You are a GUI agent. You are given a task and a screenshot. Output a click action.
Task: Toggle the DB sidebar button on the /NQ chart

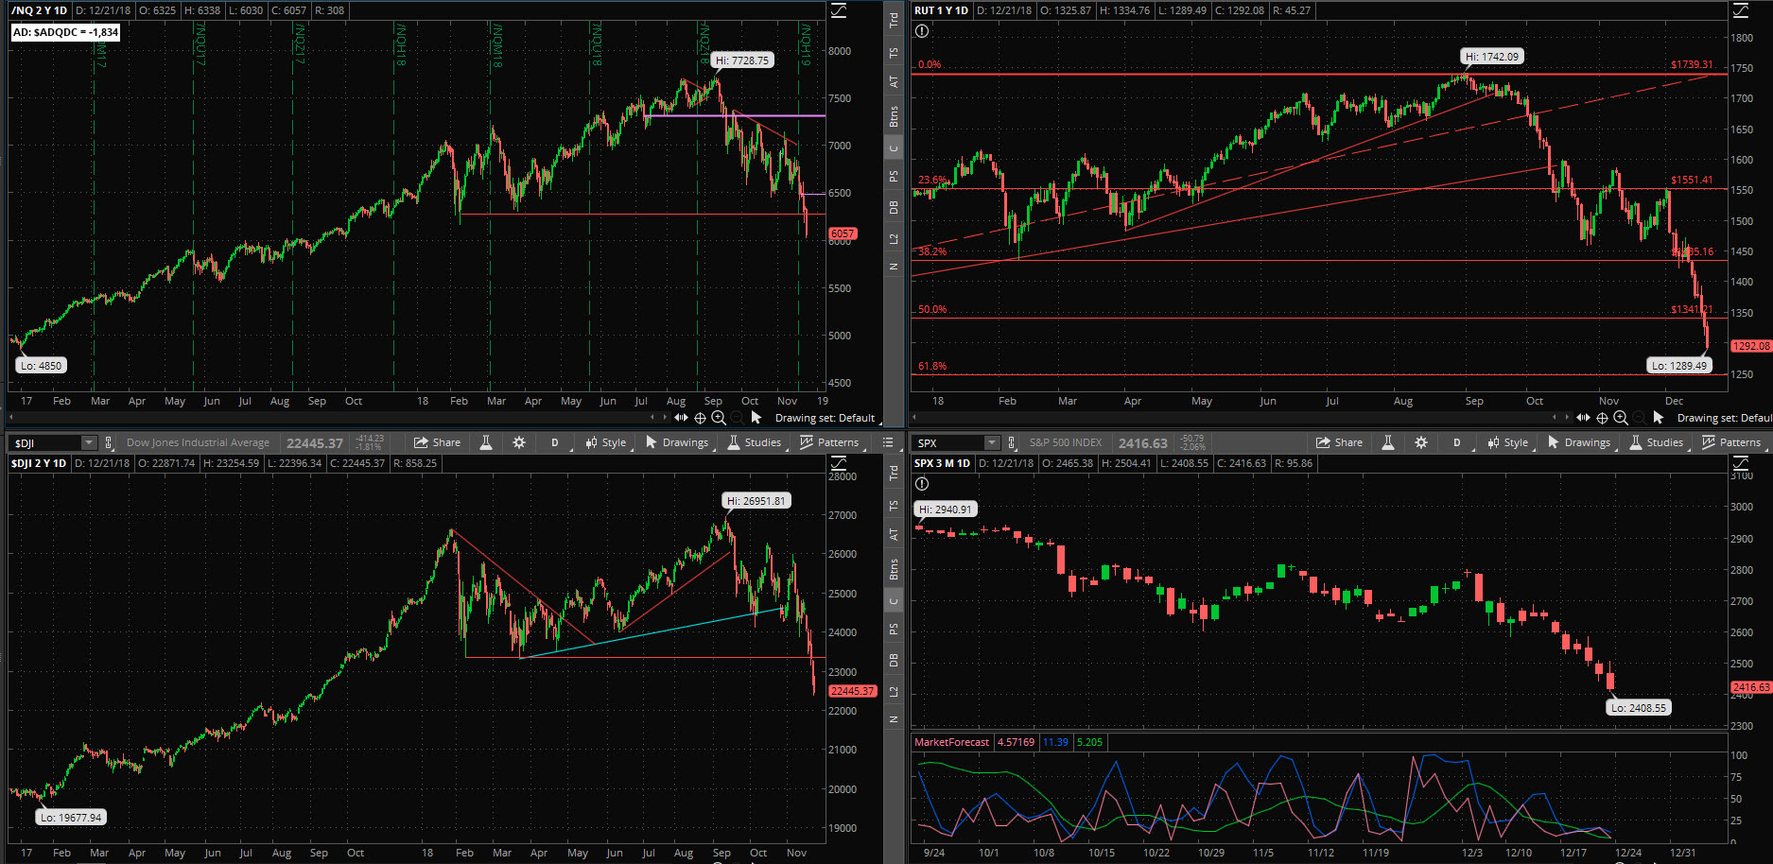click(x=894, y=208)
